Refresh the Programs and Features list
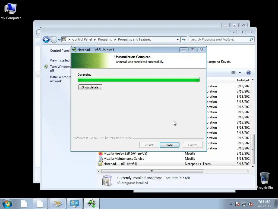 pyautogui.click(x=184, y=40)
